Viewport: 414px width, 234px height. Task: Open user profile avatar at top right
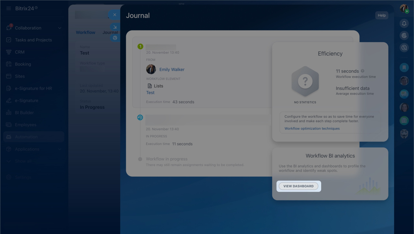404,9
